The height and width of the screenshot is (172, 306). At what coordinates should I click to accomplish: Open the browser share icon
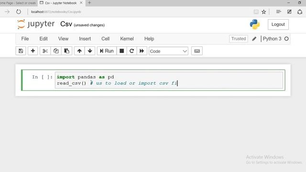tap(300, 12)
